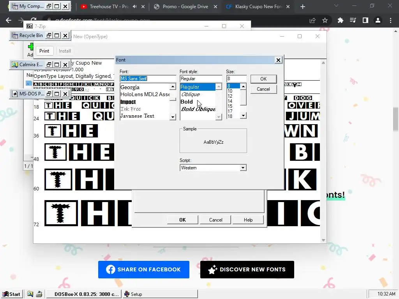This screenshot has height=299, width=399.
Task: Click the Font style text field
Action: [201, 79]
